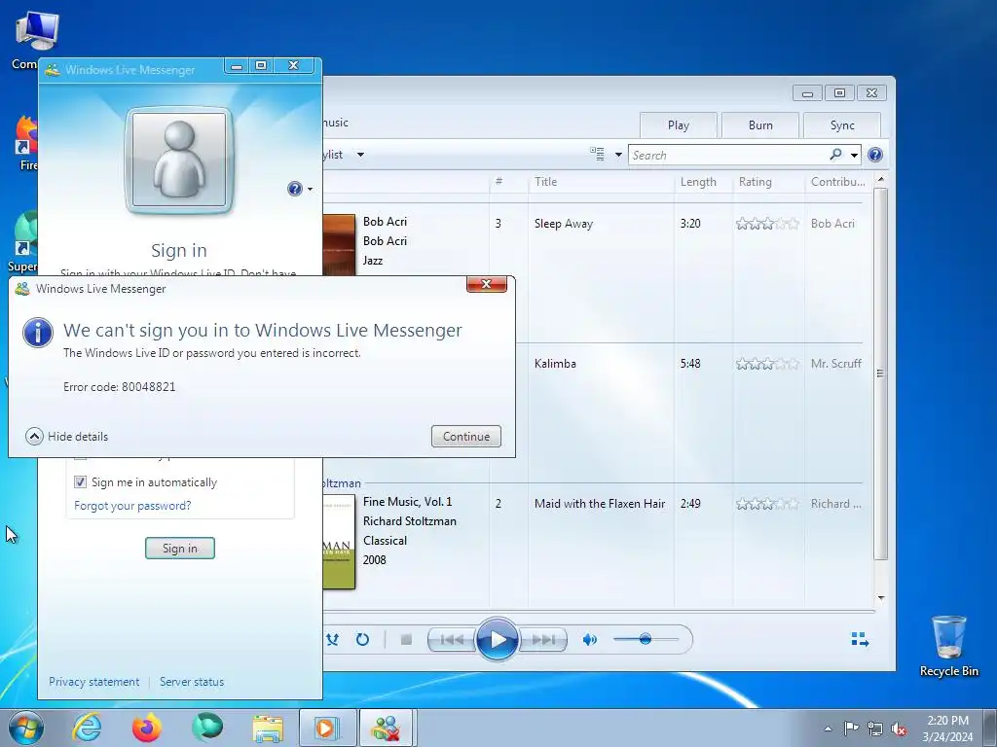The height and width of the screenshot is (747, 997).
Task: Toggle repeat mode icon
Action: coord(362,640)
